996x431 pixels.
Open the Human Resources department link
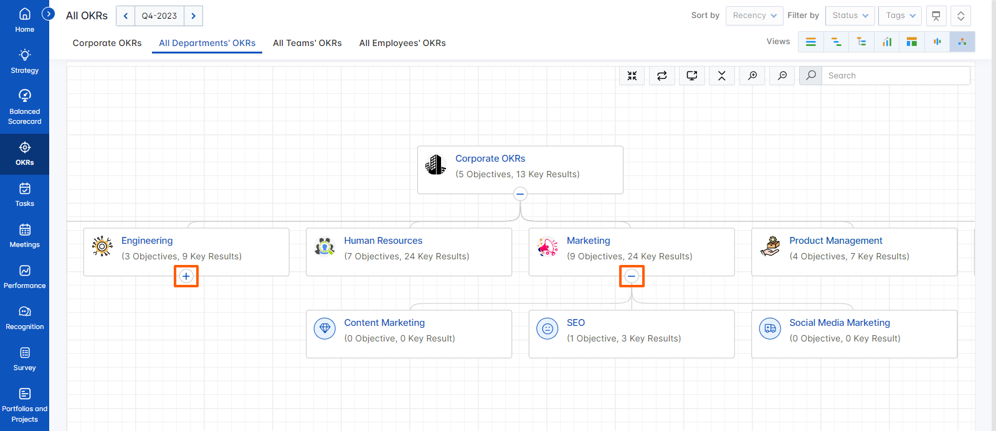click(383, 241)
